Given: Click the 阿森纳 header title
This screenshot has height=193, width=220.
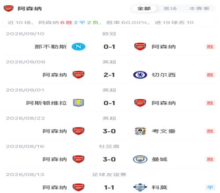Looking at the screenshot, I should [30, 9].
